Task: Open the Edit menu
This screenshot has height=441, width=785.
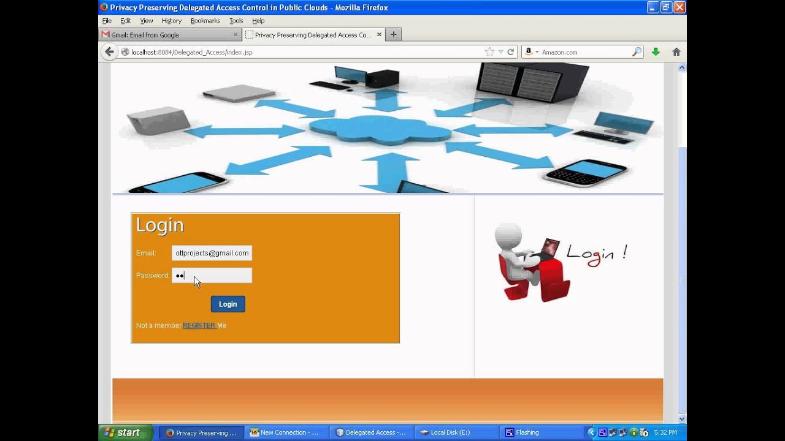Action: (126, 21)
